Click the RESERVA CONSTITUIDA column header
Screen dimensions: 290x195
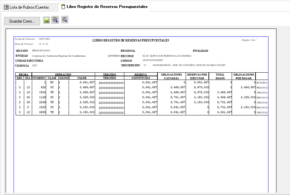[x=141, y=76]
